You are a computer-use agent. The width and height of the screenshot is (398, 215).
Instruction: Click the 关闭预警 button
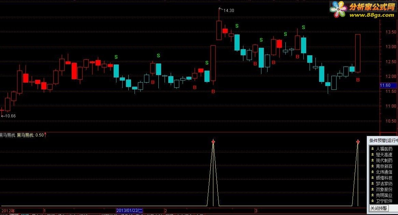[x=379, y=209]
